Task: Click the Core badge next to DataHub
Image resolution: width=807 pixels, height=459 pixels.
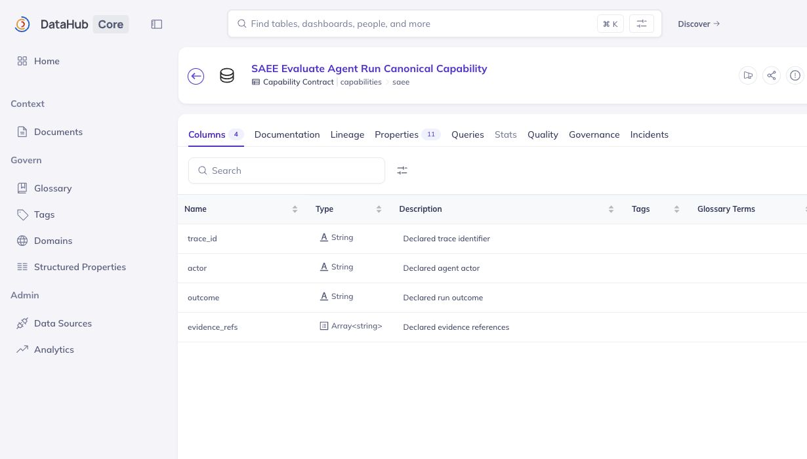Action: [110, 24]
